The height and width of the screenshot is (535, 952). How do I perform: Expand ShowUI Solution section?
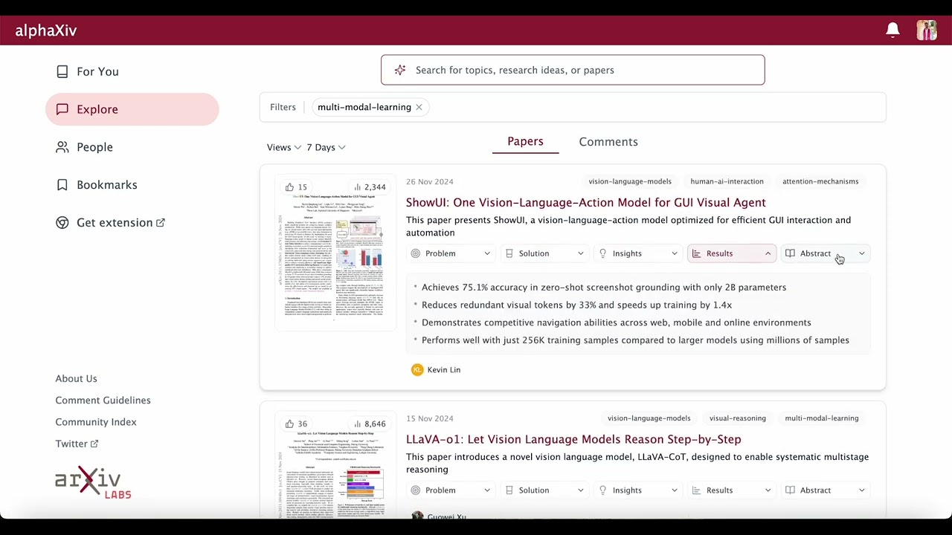click(544, 253)
